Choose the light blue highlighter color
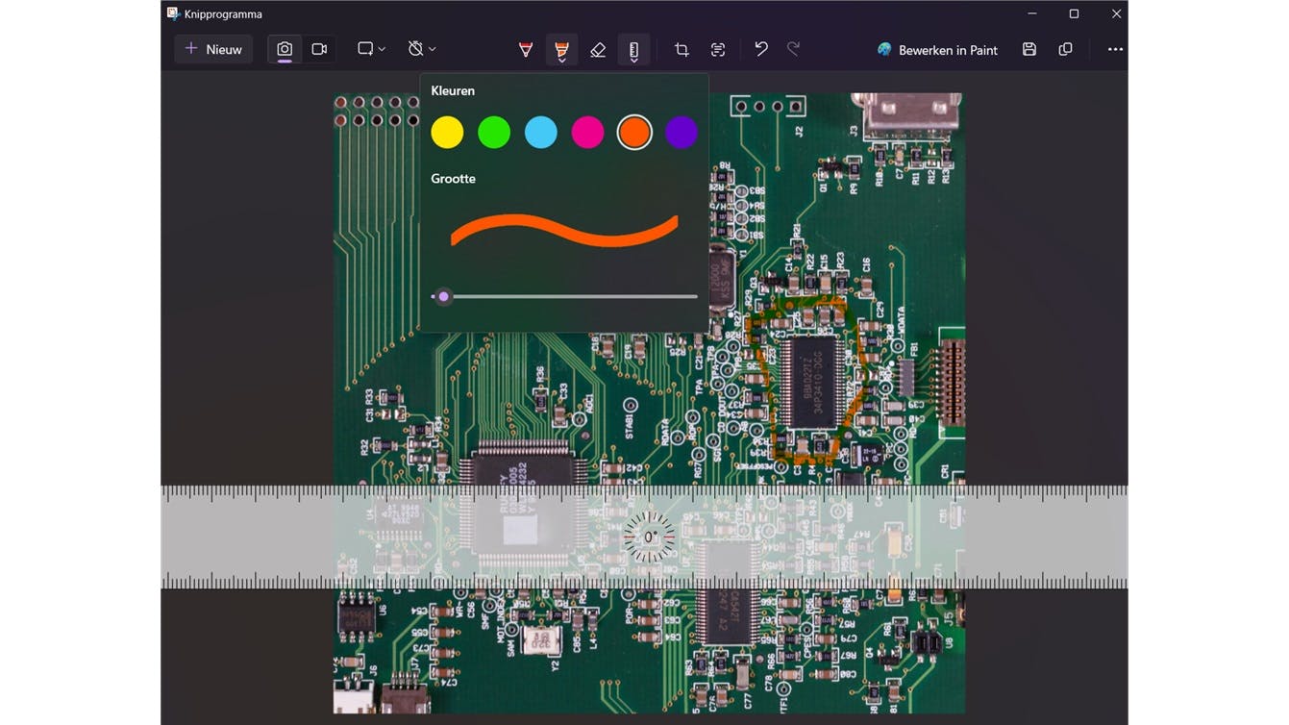This screenshot has width=1289, height=725. 541,133
